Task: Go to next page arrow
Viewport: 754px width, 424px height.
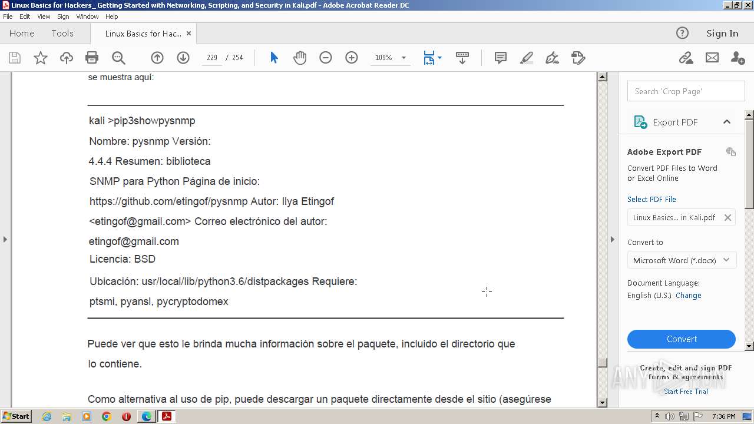Action: tap(183, 58)
